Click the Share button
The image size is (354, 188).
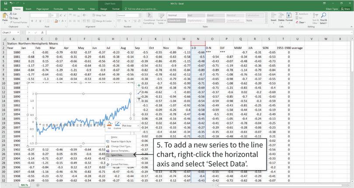click(345, 9)
